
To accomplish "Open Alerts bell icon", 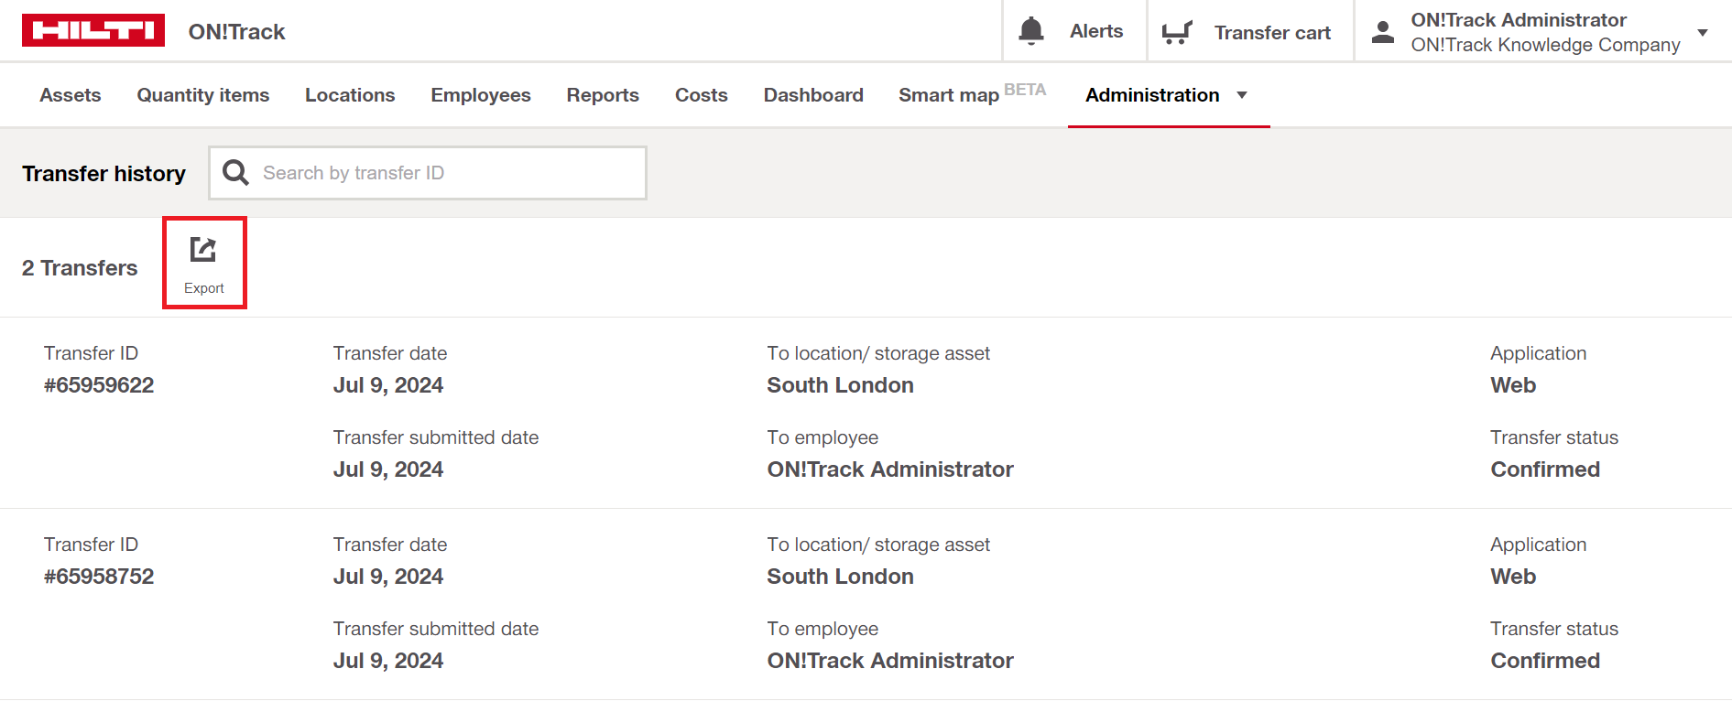I will [1031, 31].
